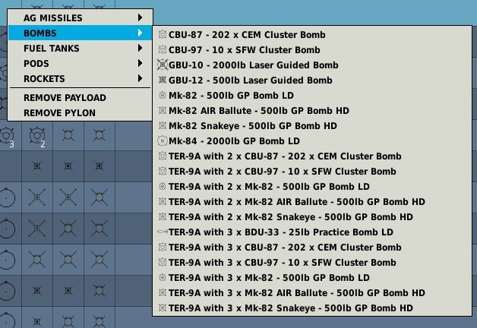Select TER-9A with 3 x CBU-87

pyautogui.click(x=312, y=248)
